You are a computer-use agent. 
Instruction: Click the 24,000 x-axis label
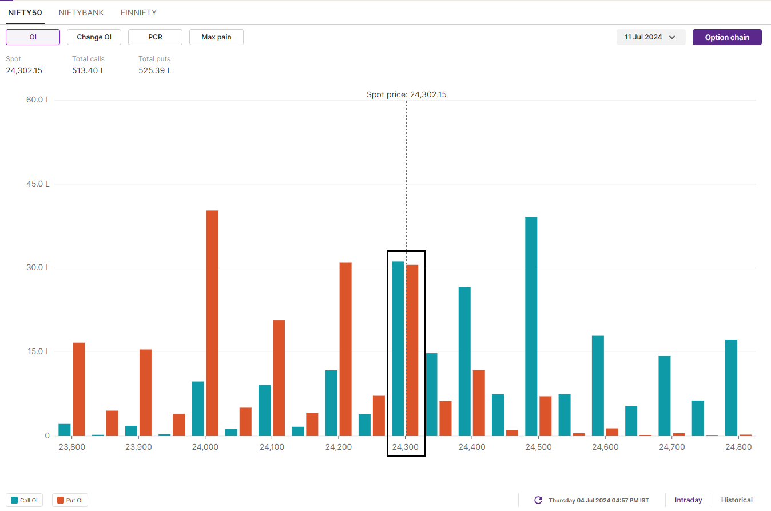pos(205,447)
